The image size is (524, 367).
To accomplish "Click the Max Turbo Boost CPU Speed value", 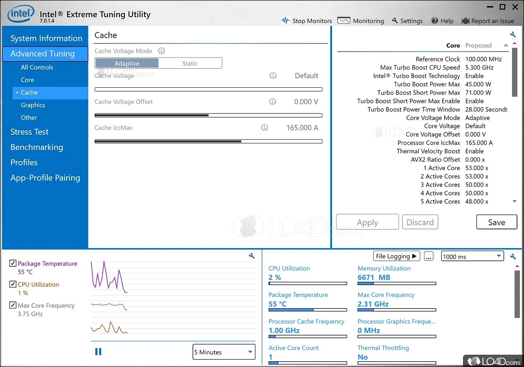I will click(x=479, y=68).
